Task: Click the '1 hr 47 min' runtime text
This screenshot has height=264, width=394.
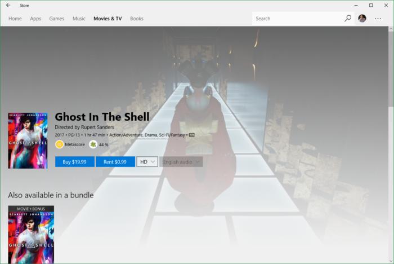Action: 95,135
